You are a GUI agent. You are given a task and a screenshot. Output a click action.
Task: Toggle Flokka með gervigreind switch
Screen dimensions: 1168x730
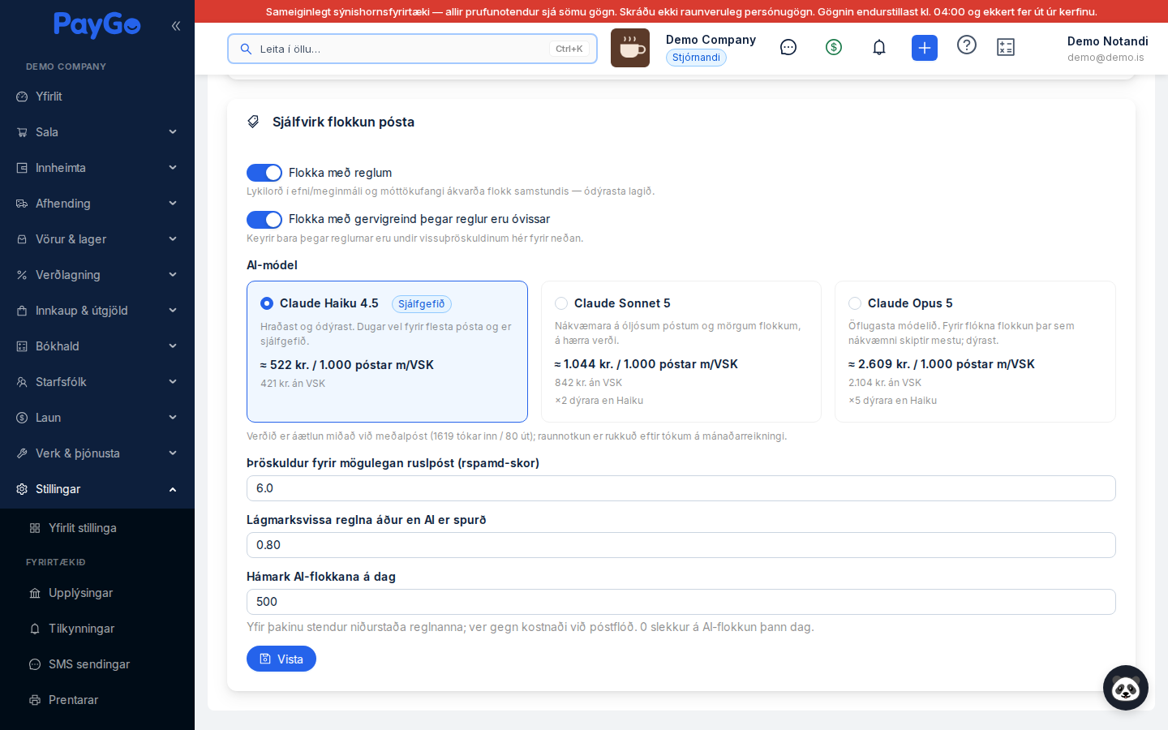coord(264,220)
